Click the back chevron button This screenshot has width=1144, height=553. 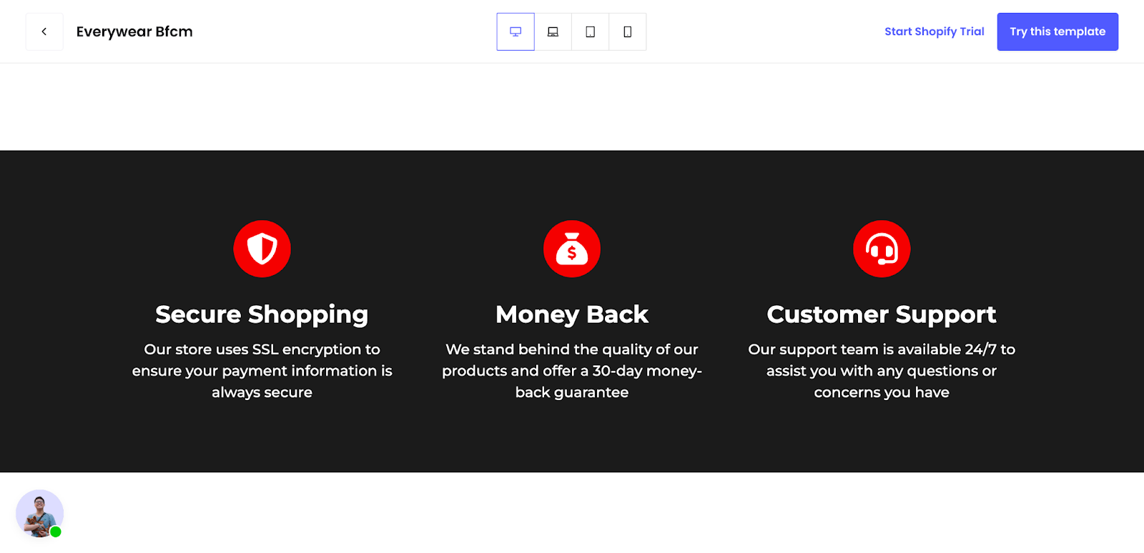44,31
